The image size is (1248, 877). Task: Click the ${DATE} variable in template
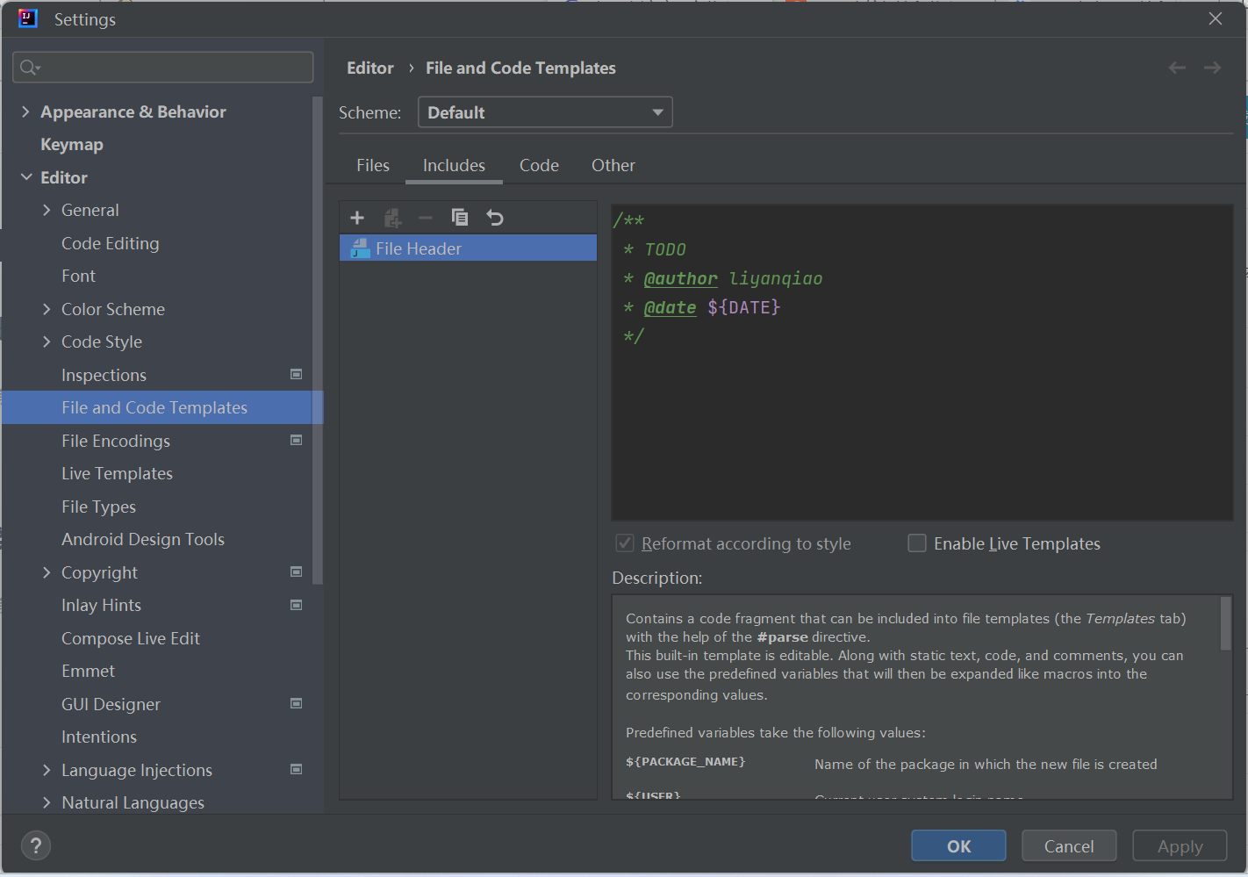click(x=743, y=307)
